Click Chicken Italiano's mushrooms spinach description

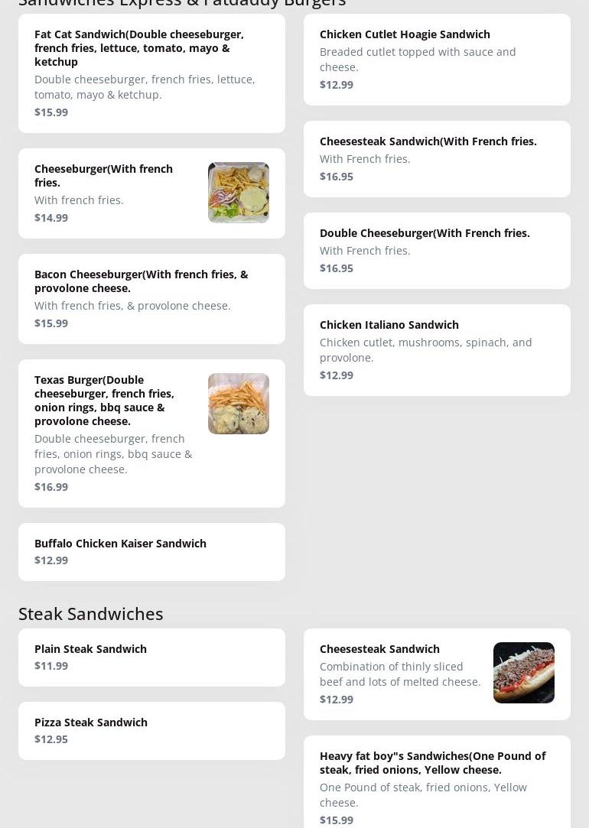[426, 350]
